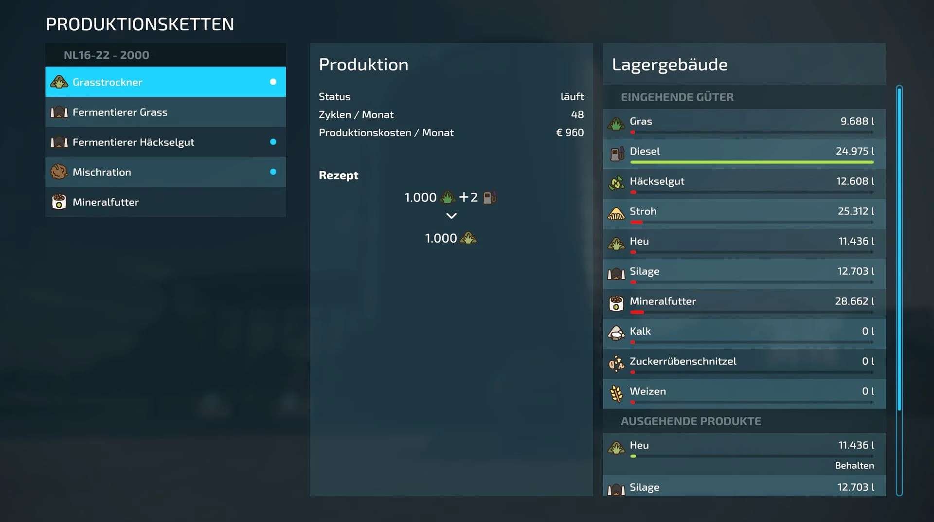Click the Mischration feed icon in list

pos(59,172)
